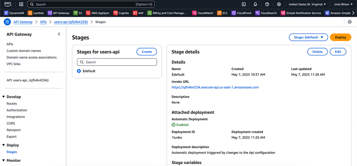Viewport: 357px width, 166px height.
Task: Open Simple Notification Service shortcut
Action: (301, 13)
